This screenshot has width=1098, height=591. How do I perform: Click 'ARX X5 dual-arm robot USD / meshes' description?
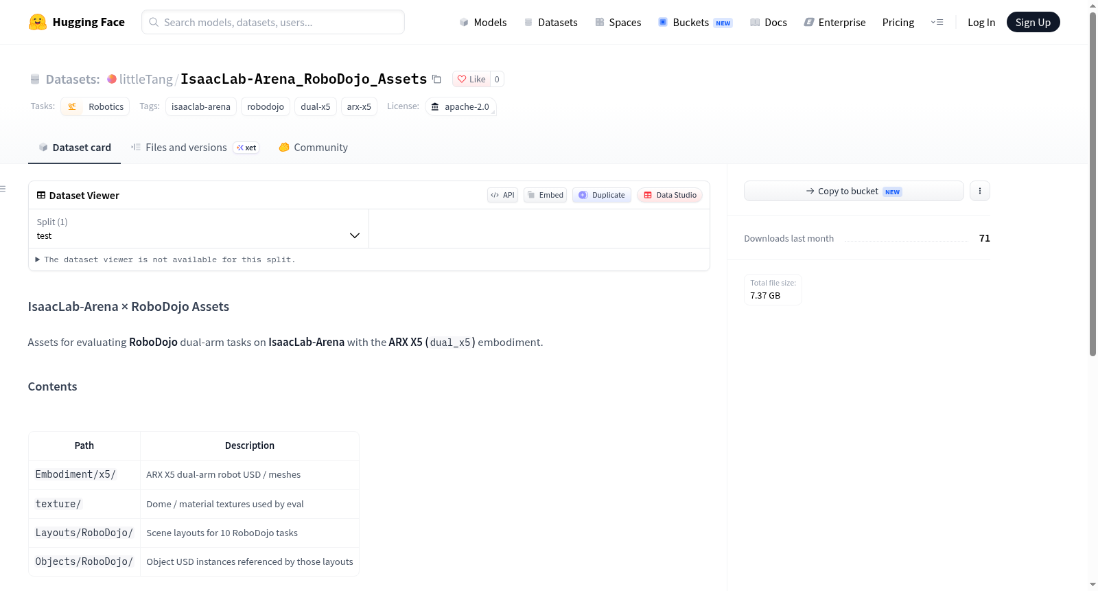click(223, 474)
